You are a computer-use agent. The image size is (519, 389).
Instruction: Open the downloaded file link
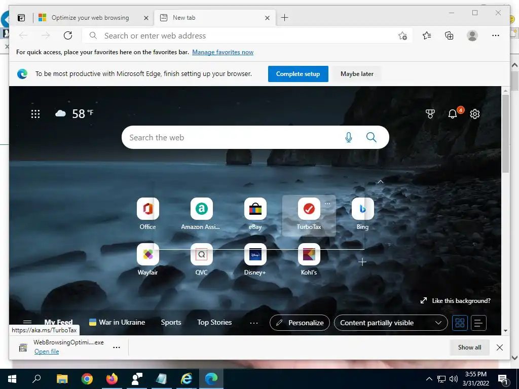pos(47,352)
